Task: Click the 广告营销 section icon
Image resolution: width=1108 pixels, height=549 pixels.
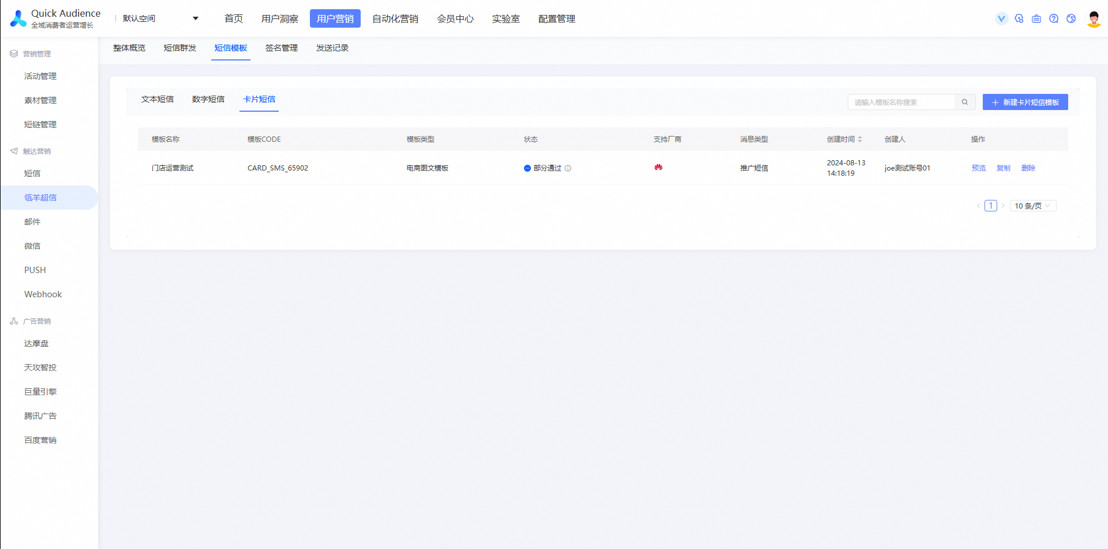Action: tap(14, 321)
